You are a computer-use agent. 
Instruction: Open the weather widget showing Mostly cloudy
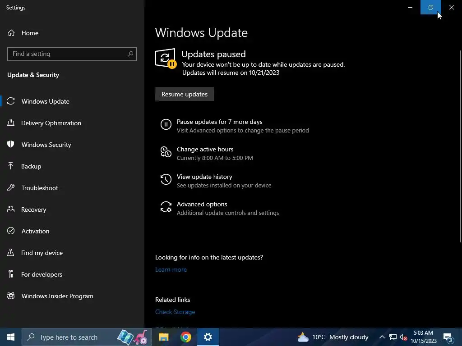[333, 337]
